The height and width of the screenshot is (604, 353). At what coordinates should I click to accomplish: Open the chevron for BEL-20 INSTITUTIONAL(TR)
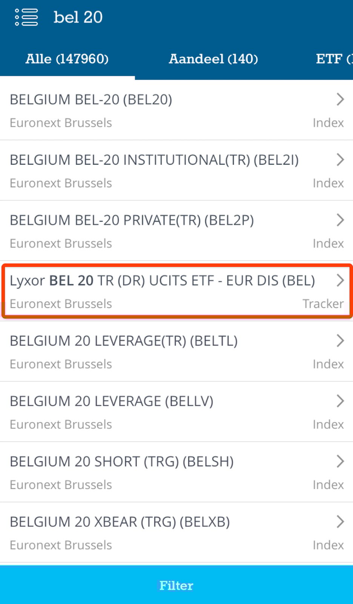(x=340, y=160)
